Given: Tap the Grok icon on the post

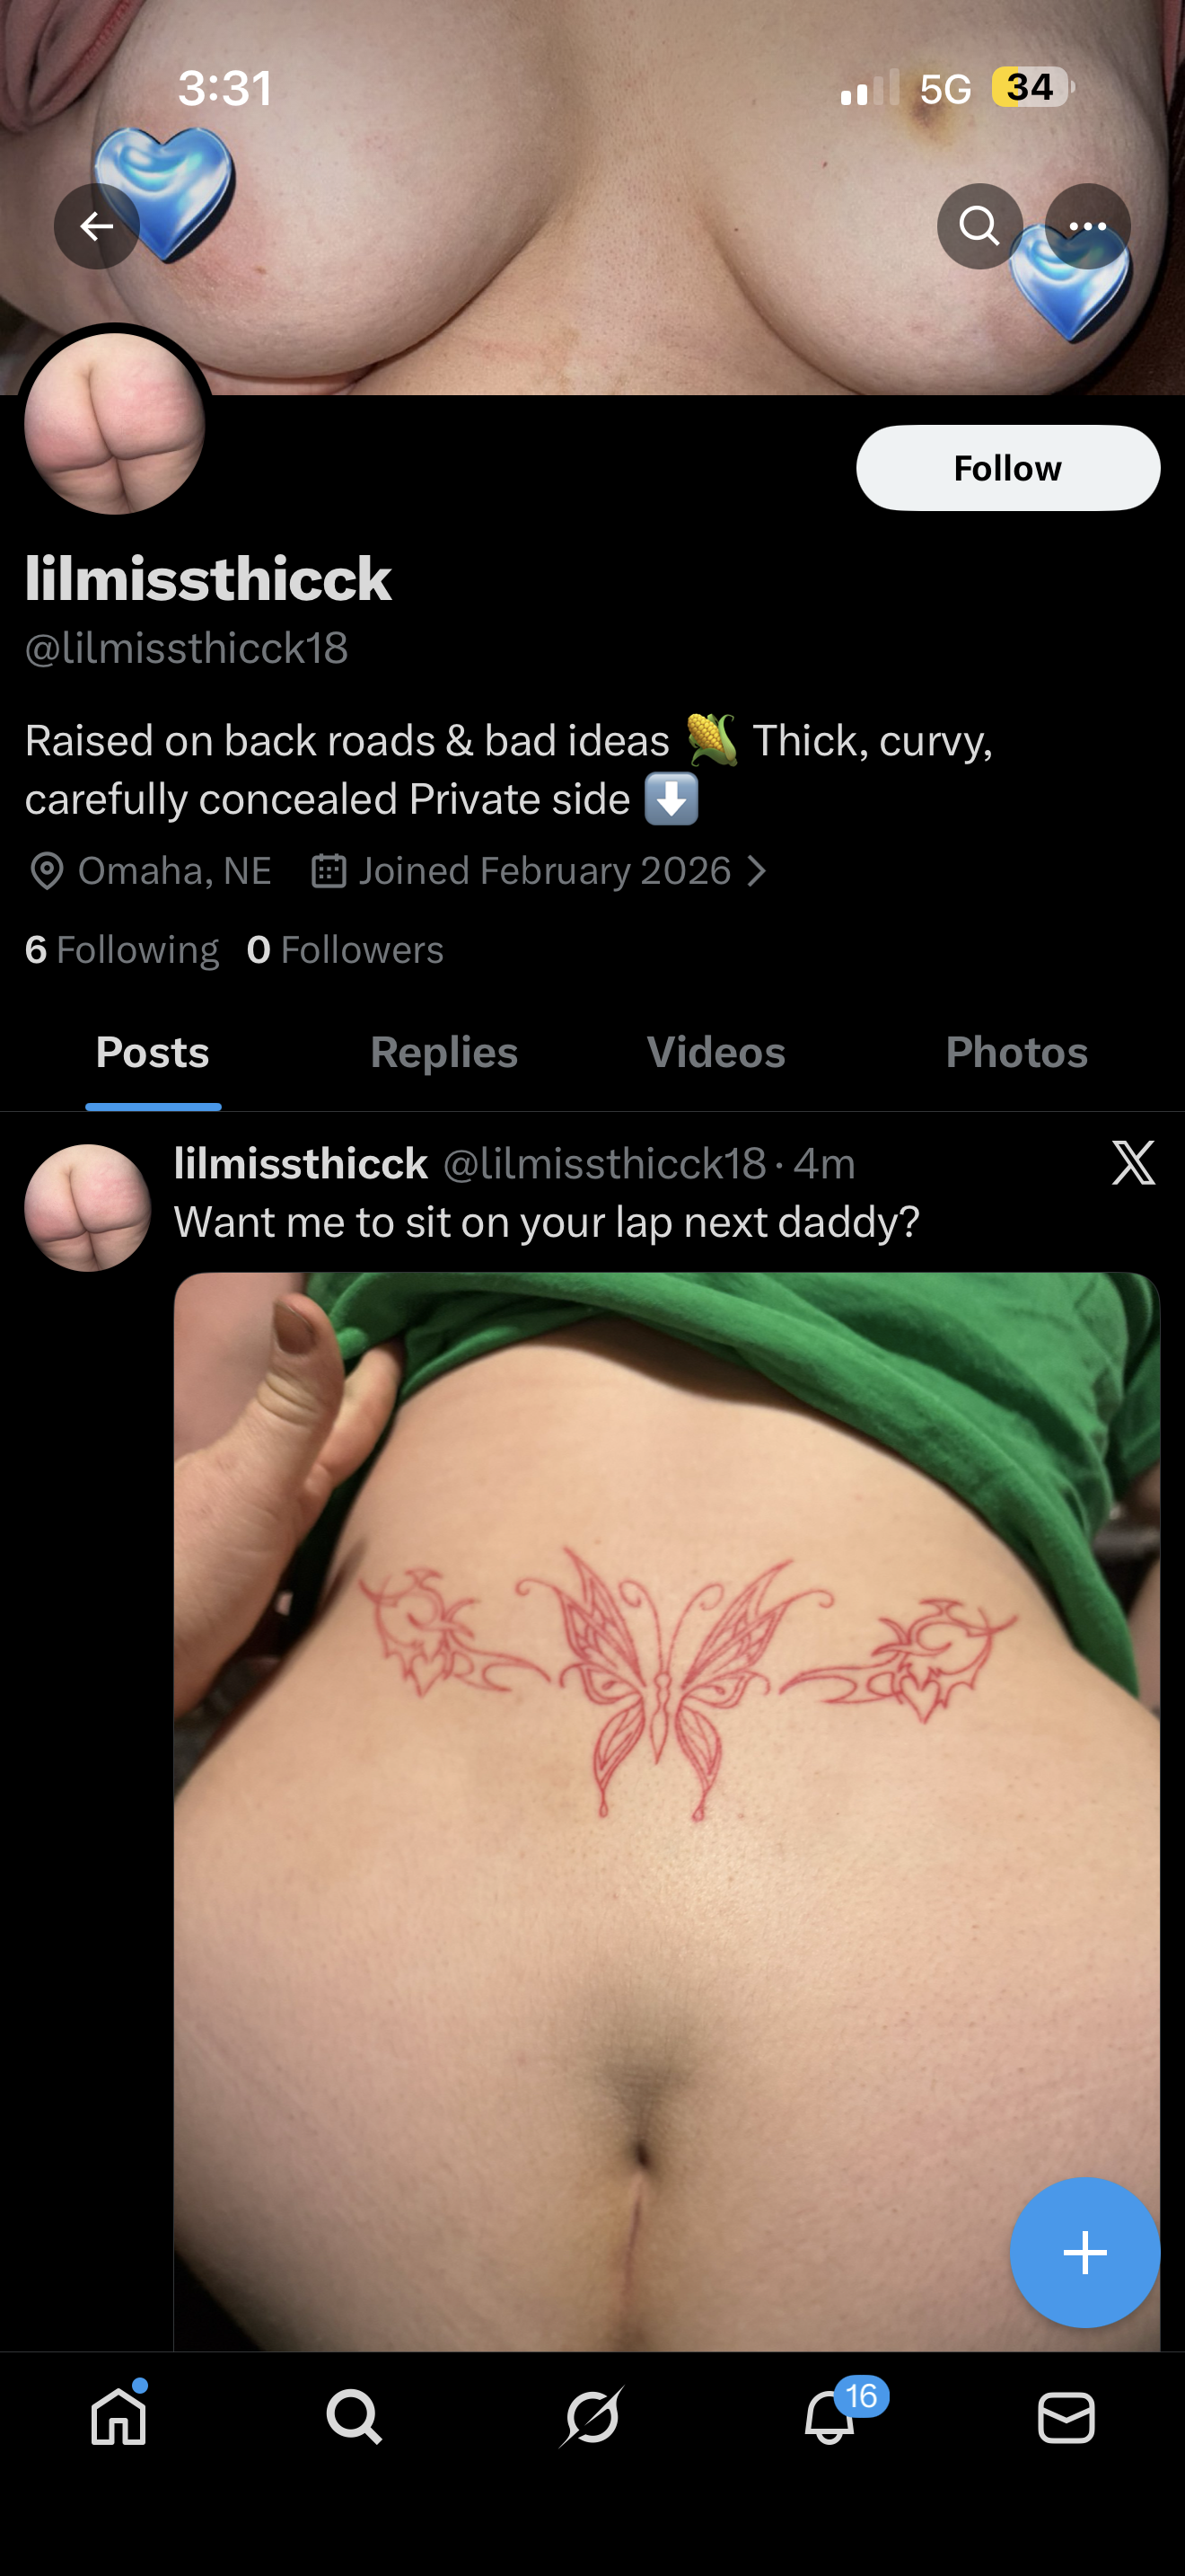Looking at the screenshot, I should (1133, 1163).
